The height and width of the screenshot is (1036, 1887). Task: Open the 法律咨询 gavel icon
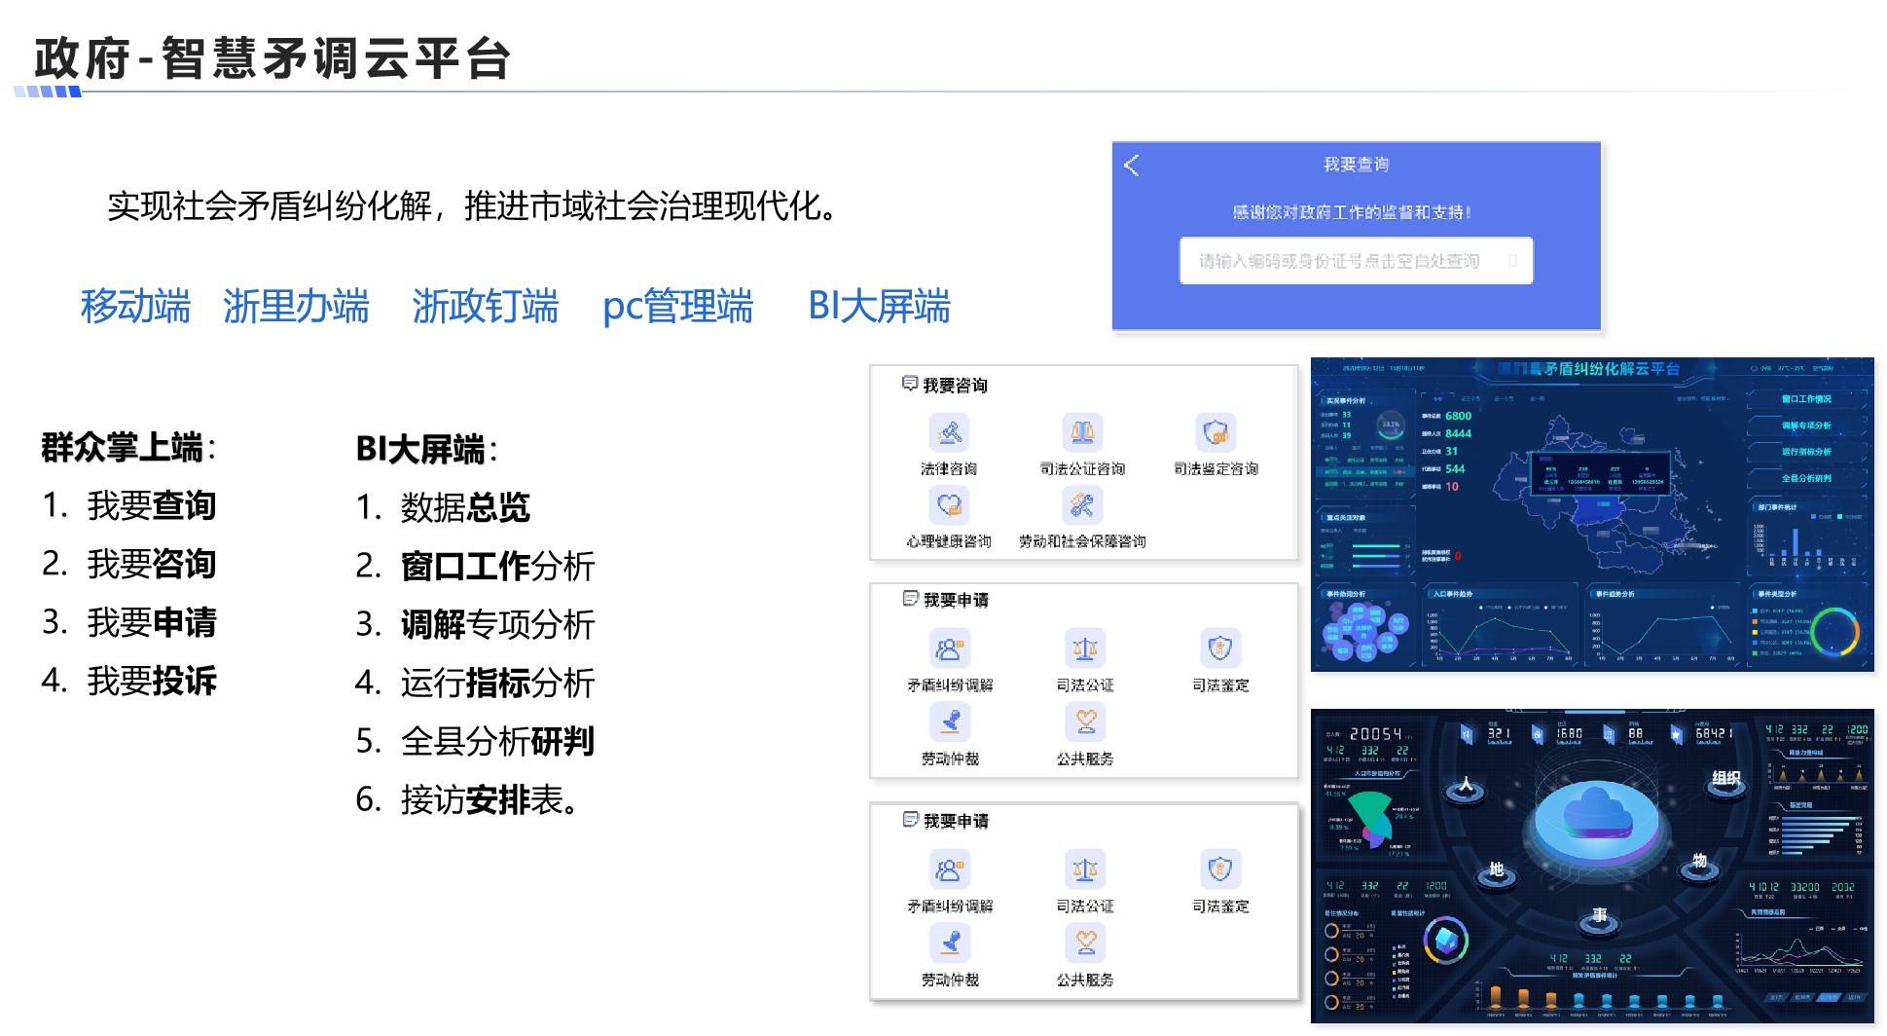[x=949, y=432]
